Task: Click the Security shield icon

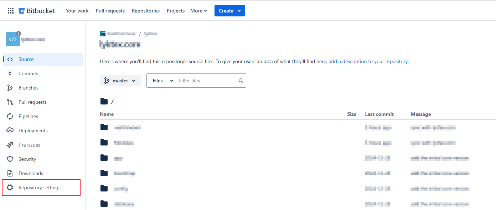Action: 10,159
